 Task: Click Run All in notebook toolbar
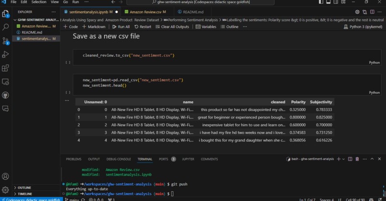tap(121, 27)
